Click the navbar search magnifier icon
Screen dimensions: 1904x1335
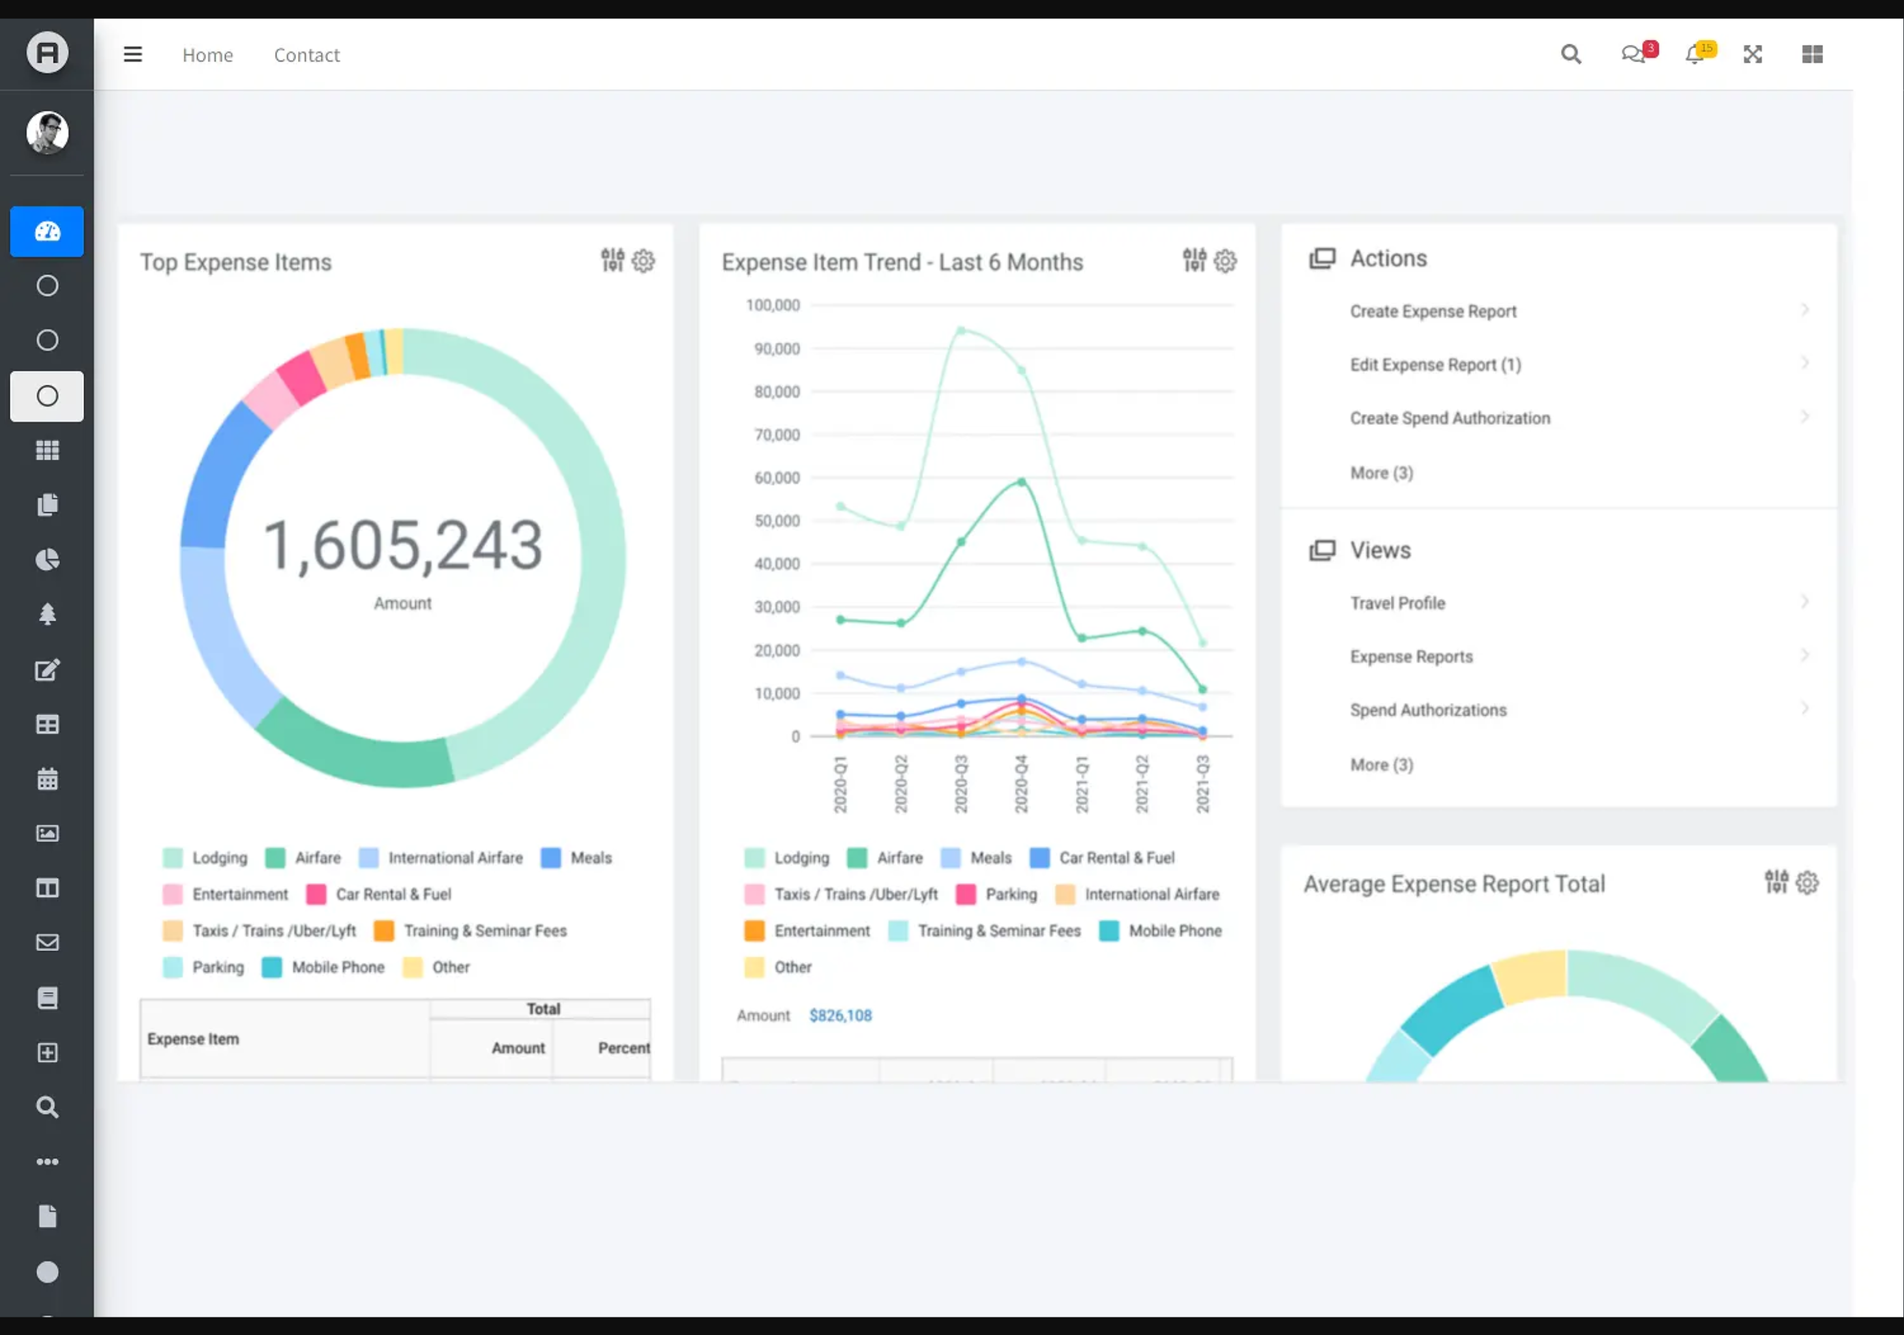1571,55
